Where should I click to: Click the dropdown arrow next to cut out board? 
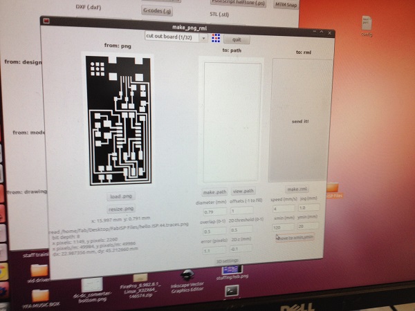click(203, 38)
